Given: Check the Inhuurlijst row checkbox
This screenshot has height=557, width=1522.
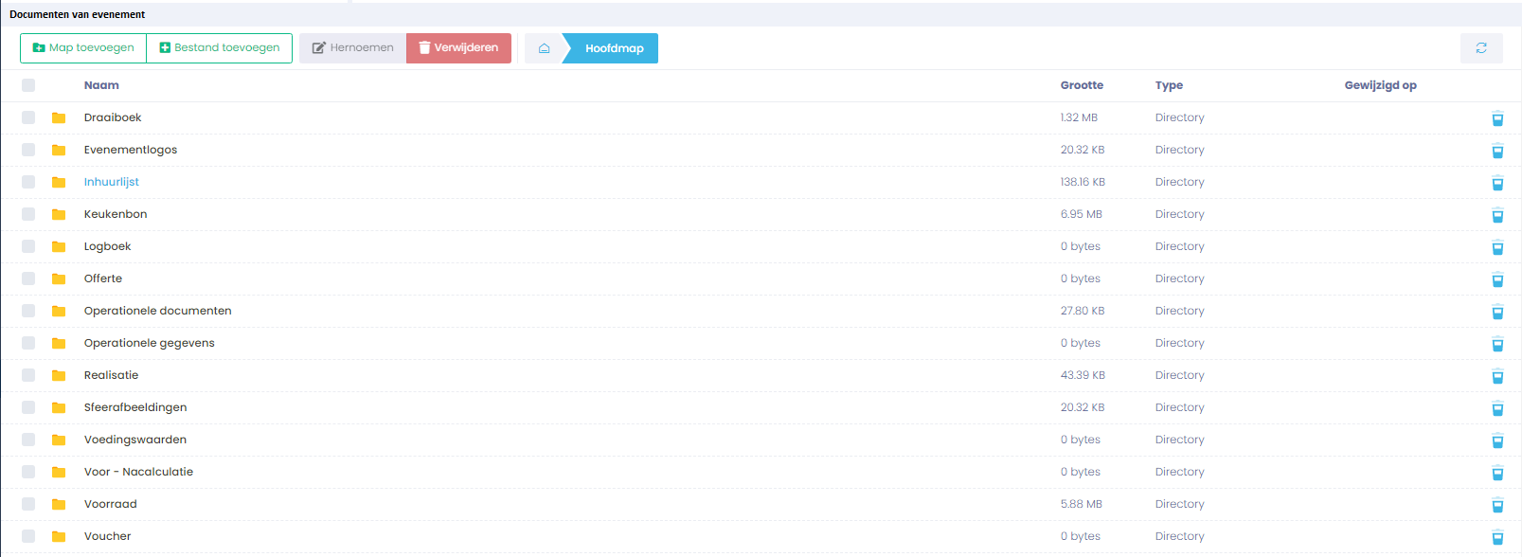Looking at the screenshot, I should pos(28,182).
